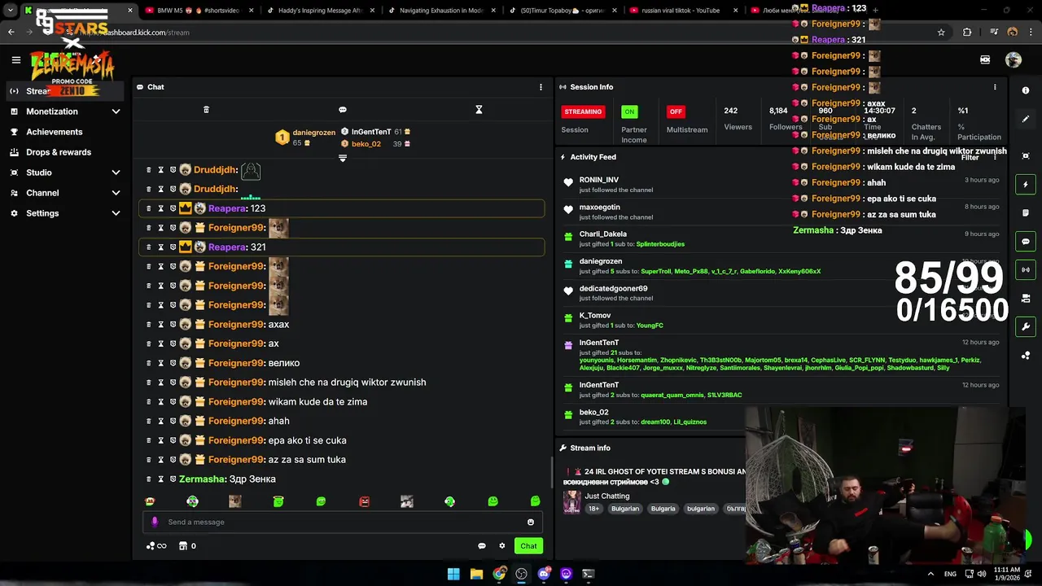This screenshot has width=1042, height=586.
Task: Click the chat bubble icon beside gear
Action: point(482,546)
